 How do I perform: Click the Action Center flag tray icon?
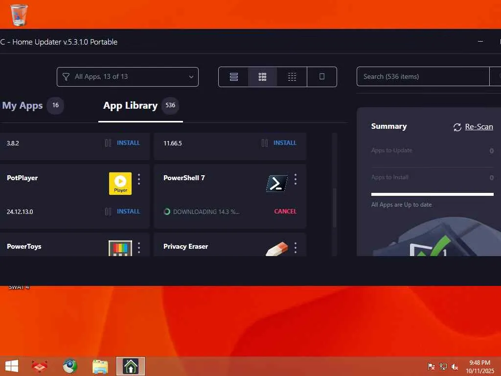coord(431,366)
